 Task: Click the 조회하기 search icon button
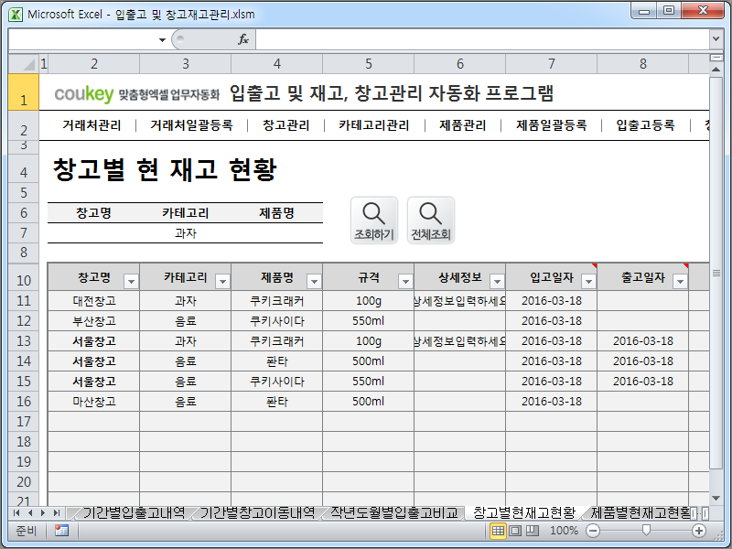tap(374, 221)
